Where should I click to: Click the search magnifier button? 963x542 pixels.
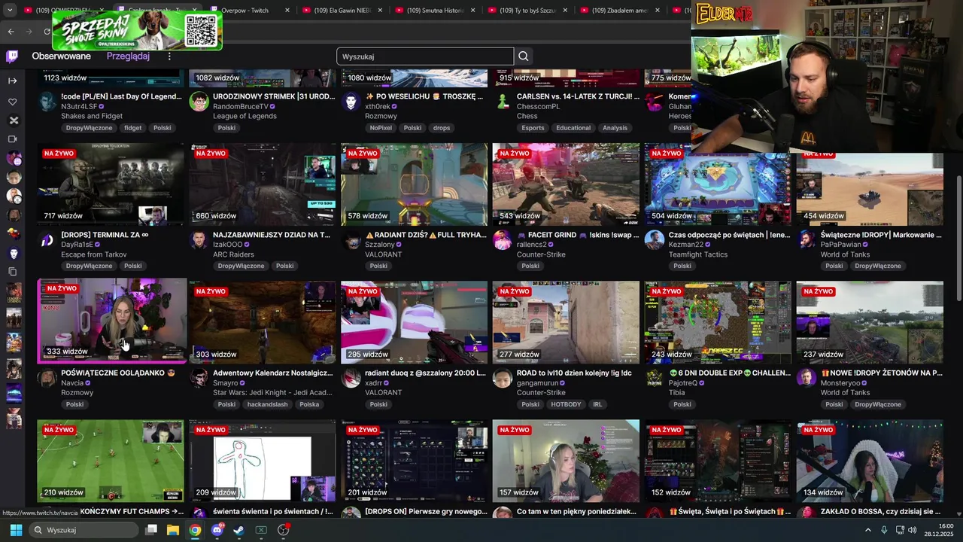[x=524, y=56]
